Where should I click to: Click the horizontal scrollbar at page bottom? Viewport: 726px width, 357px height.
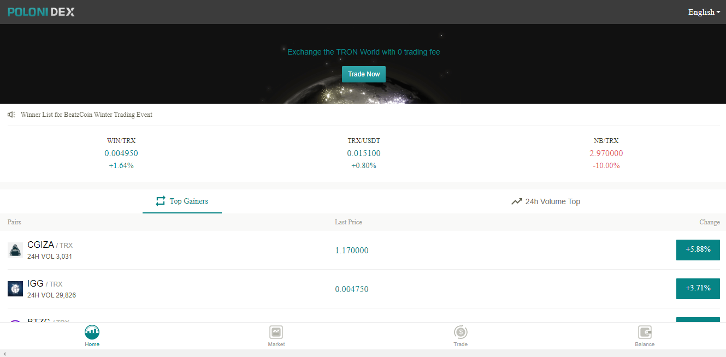[363, 354]
